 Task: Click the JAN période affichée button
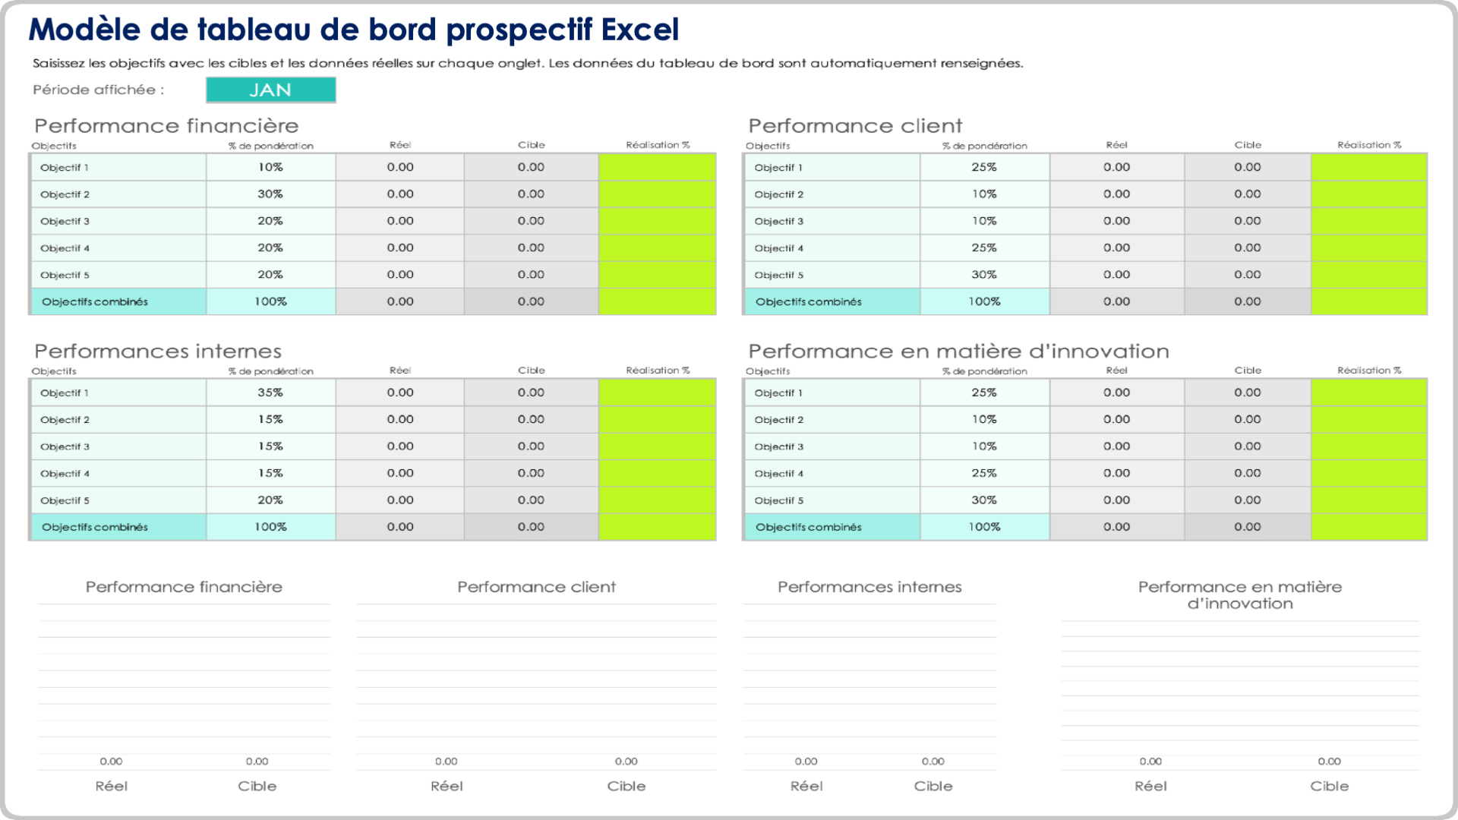tap(273, 90)
